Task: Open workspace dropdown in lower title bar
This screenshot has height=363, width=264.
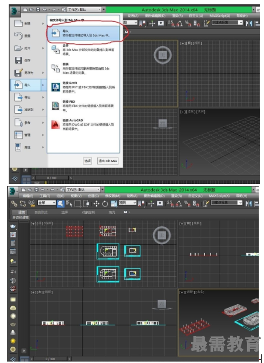Action: [x=83, y=190]
